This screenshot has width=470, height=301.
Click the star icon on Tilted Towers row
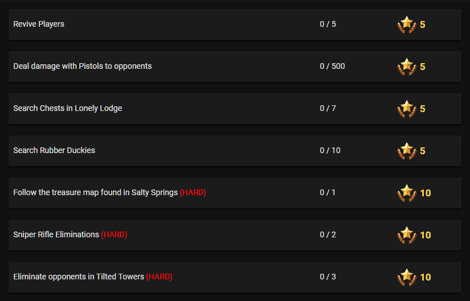pyautogui.click(x=407, y=277)
